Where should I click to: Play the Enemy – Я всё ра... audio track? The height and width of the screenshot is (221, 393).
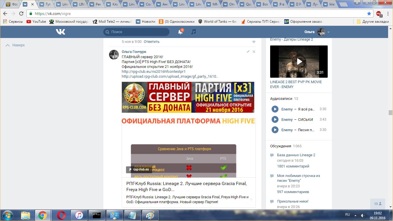(275, 109)
